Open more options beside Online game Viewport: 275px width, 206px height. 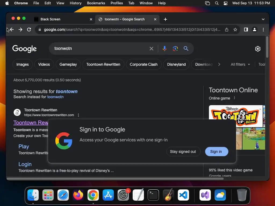(x=234, y=98)
